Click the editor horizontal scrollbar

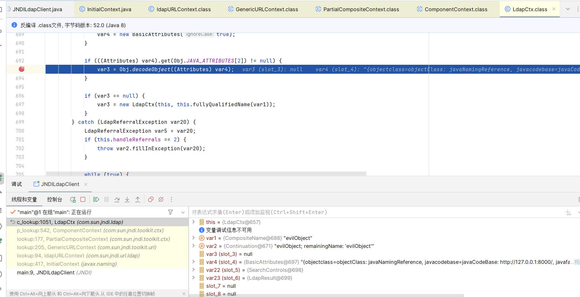click(x=206, y=174)
